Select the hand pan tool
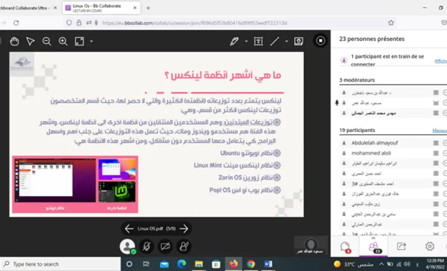 point(14,42)
